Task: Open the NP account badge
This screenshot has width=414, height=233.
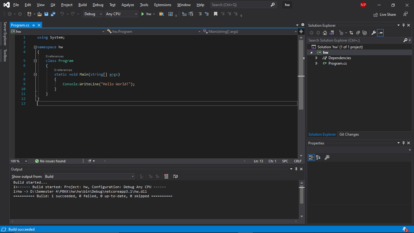Action: pos(363,5)
